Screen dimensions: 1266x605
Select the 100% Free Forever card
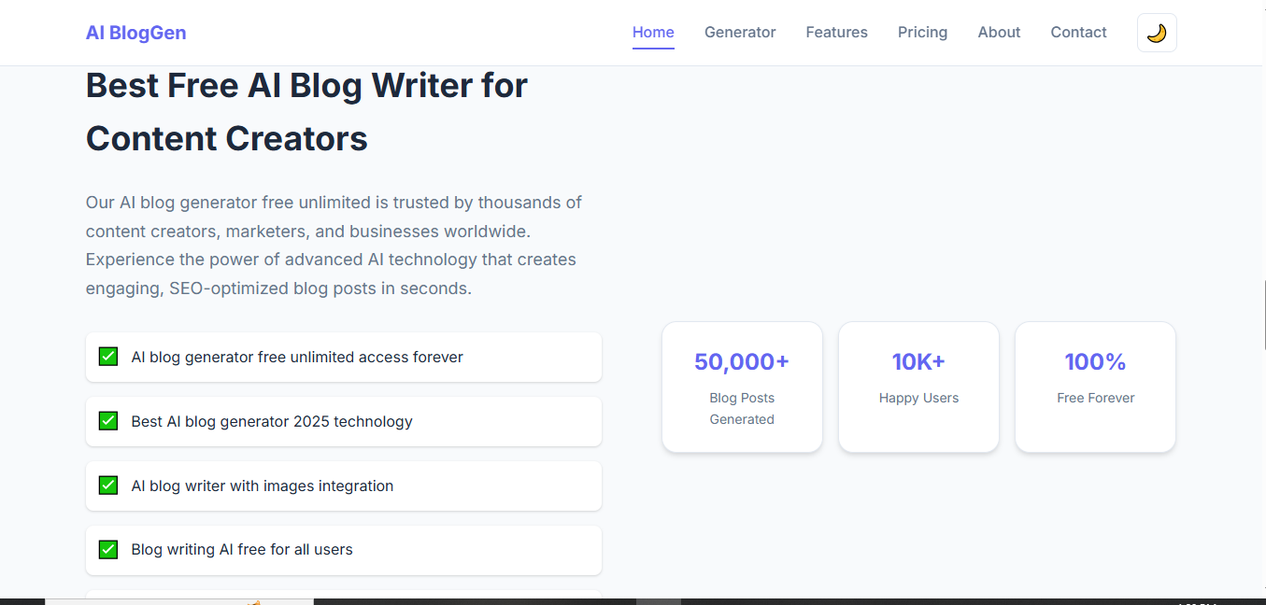[x=1095, y=387]
